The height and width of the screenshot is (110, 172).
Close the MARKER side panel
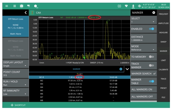tap(154, 12)
